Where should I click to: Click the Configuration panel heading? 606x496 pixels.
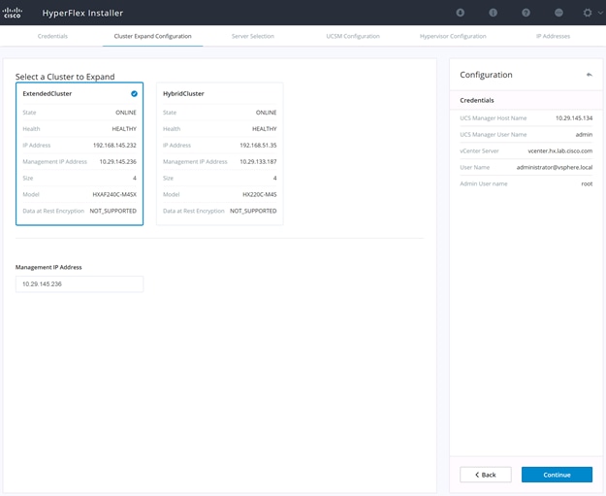[x=486, y=75]
